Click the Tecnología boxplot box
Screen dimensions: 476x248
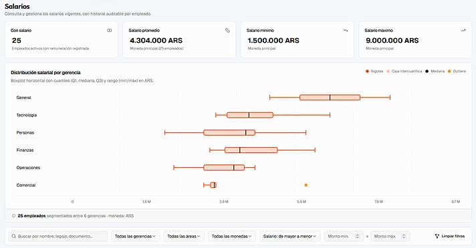tap(250, 115)
